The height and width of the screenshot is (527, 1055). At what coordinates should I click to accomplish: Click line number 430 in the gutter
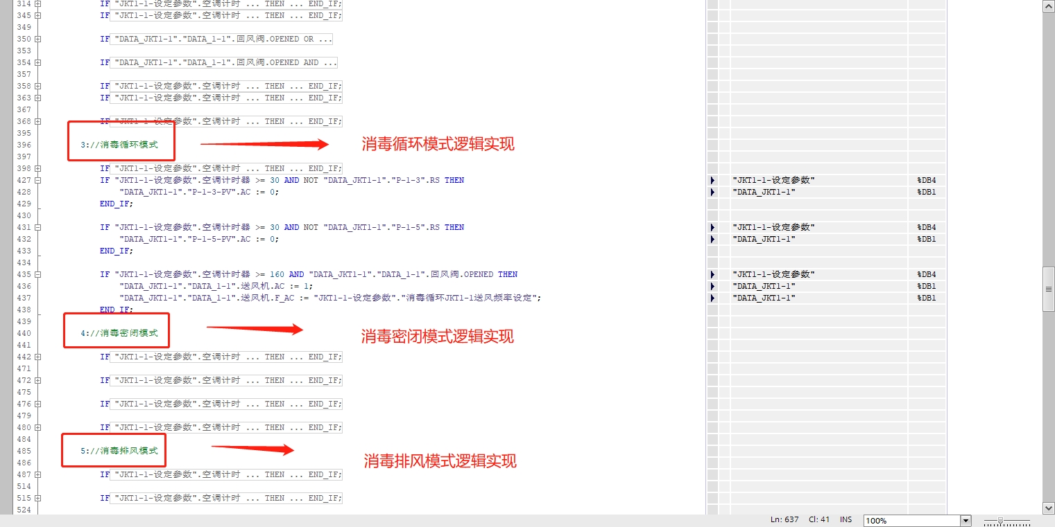[24, 215]
